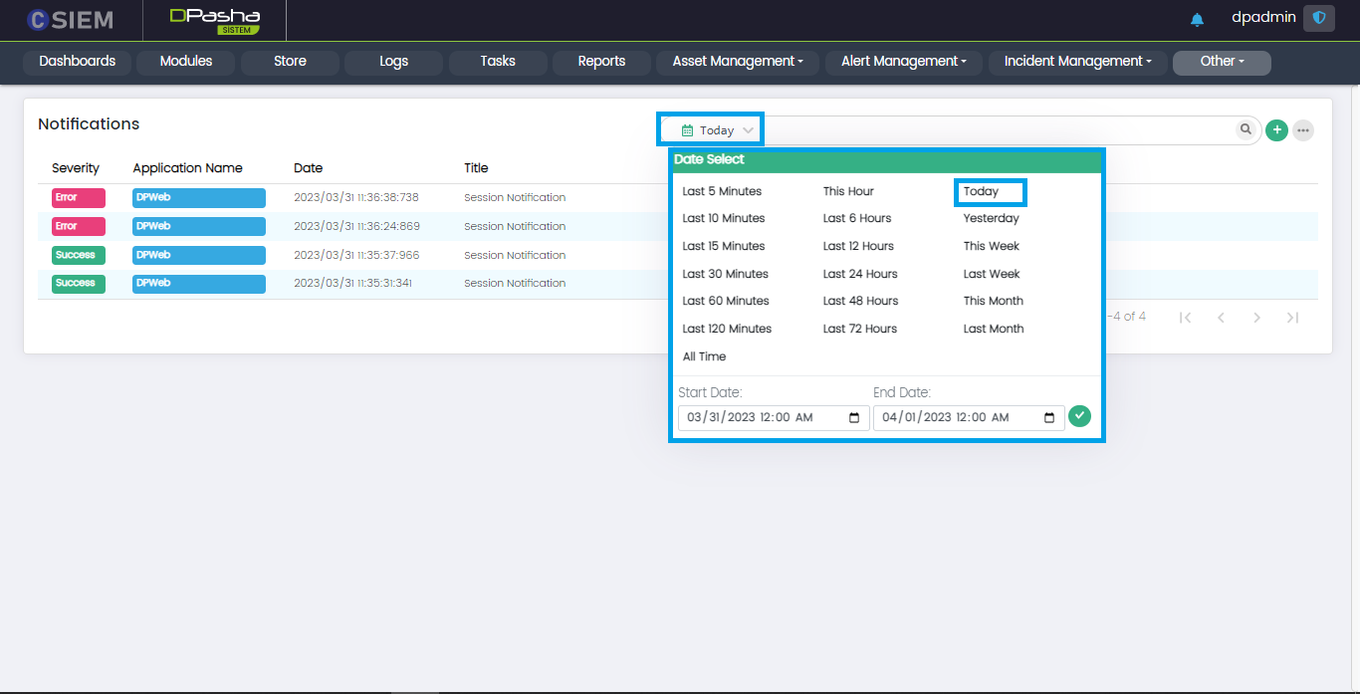
Task: Open the Other dropdown menu
Action: (1222, 62)
